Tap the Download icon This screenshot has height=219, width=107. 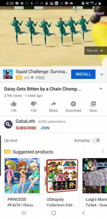(73, 104)
